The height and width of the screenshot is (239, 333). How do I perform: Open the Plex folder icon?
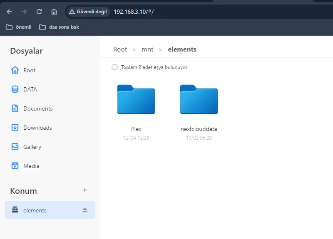[x=136, y=99]
